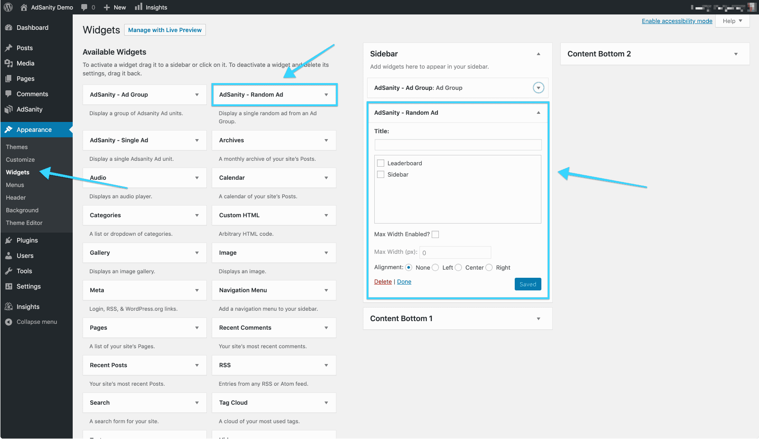Click the AdSanity icon in sidebar
The image size is (759, 439).
9,109
